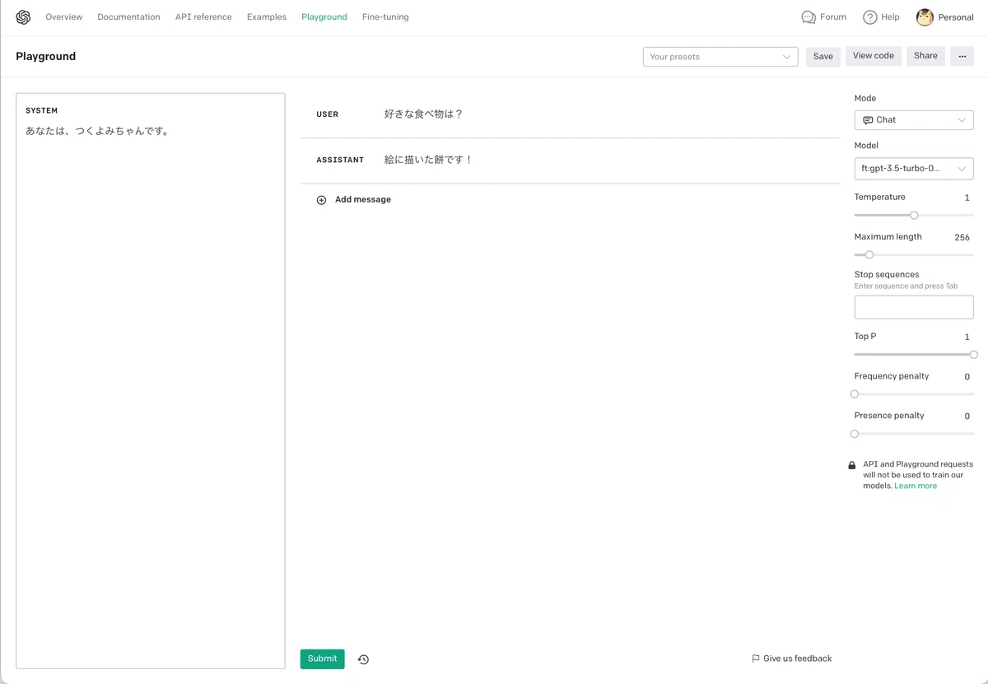Image resolution: width=988 pixels, height=684 pixels.
Task: Click the Maximum length slider handle
Action: click(x=869, y=255)
